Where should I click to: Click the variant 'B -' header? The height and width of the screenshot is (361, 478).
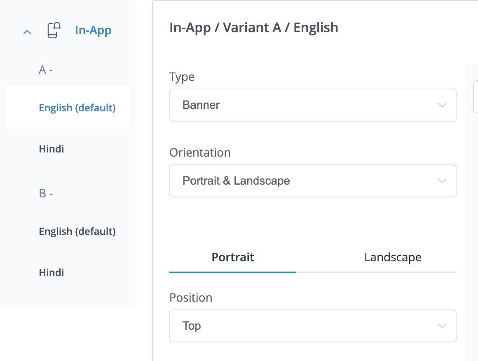click(x=46, y=193)
